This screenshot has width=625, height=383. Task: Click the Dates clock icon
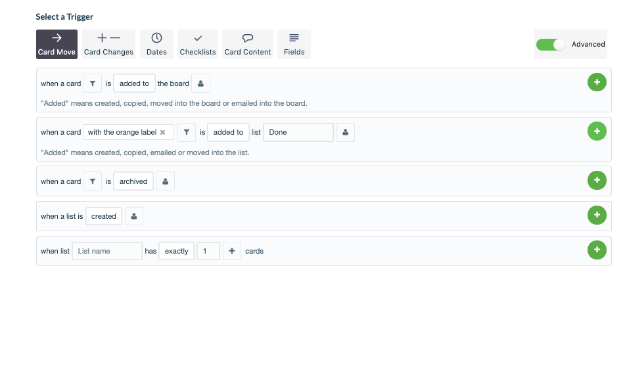[x=156, y=39]
